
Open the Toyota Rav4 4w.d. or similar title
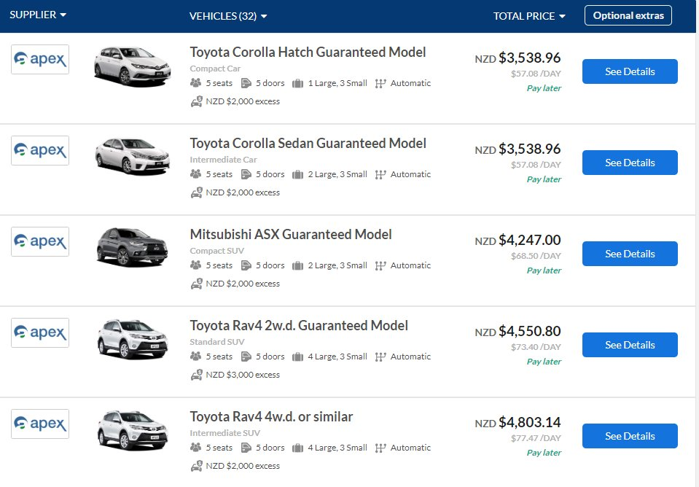[x=271, y=416]
